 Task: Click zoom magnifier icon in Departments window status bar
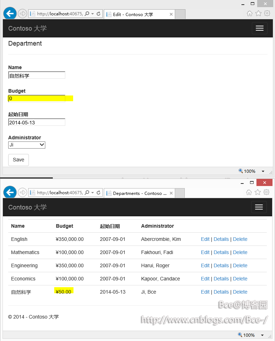point(240,335)
